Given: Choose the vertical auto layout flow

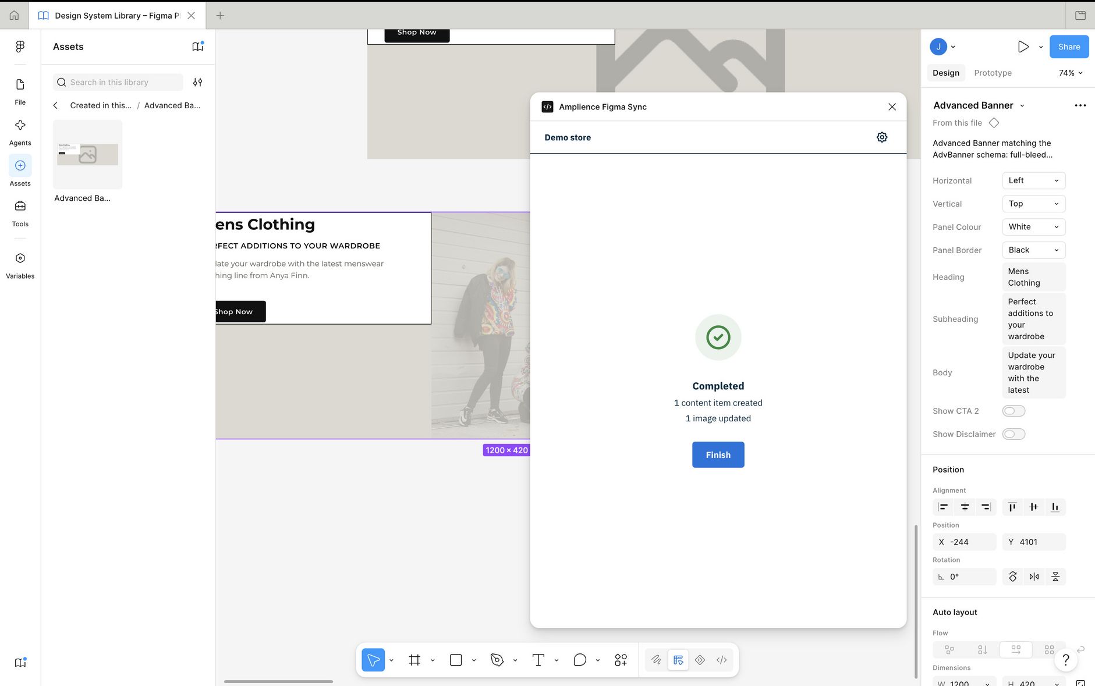Looking at the screenshot, I should click(983, 649).
